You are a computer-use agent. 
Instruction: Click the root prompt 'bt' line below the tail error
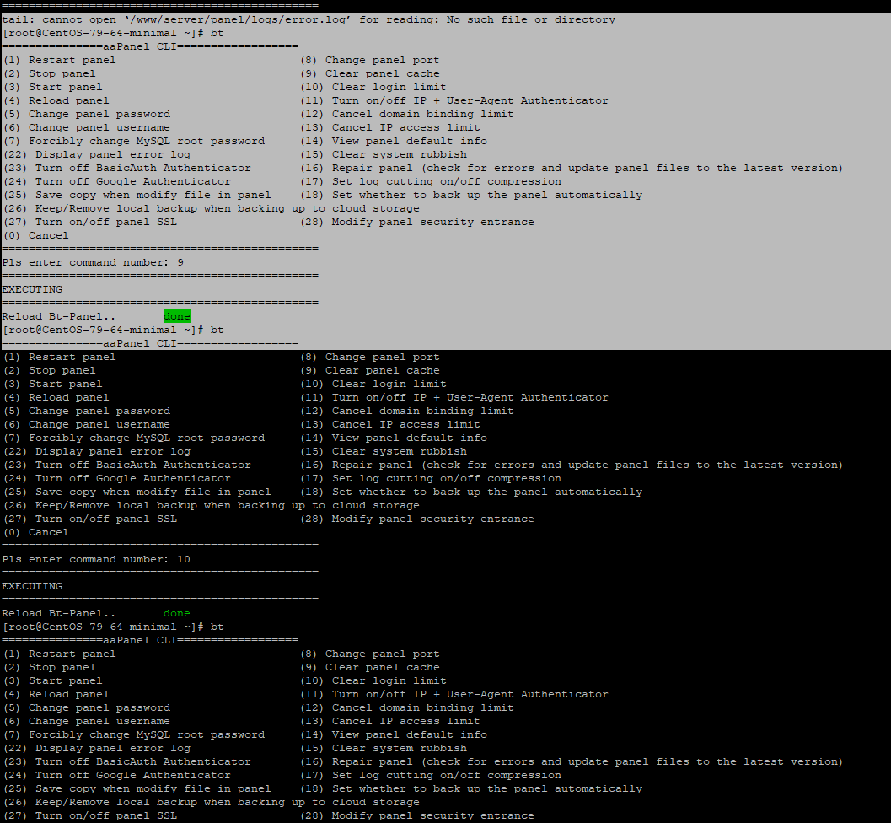pos(113,34)
